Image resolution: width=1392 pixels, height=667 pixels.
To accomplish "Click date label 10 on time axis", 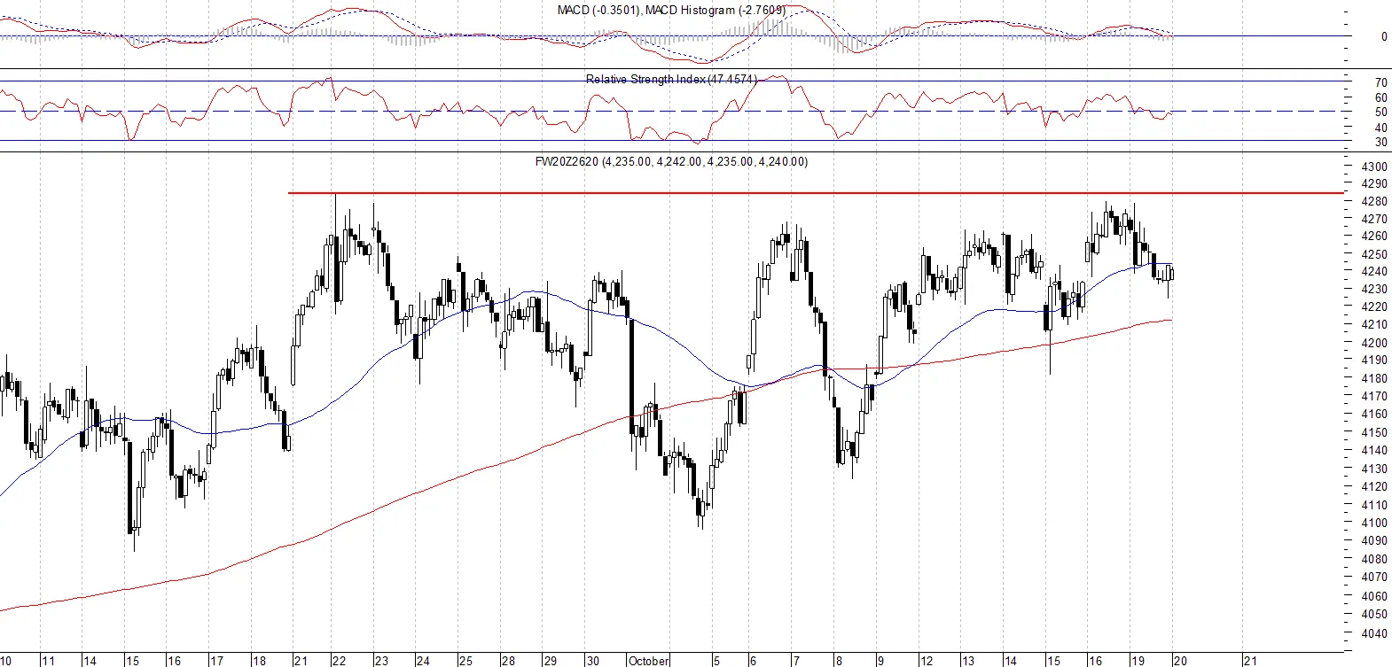I will [x=6, y=661].
